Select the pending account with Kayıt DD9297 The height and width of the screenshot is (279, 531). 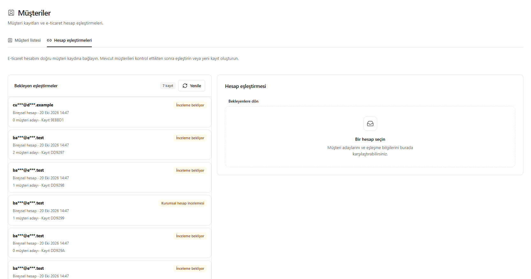click(x=110, y=145)
